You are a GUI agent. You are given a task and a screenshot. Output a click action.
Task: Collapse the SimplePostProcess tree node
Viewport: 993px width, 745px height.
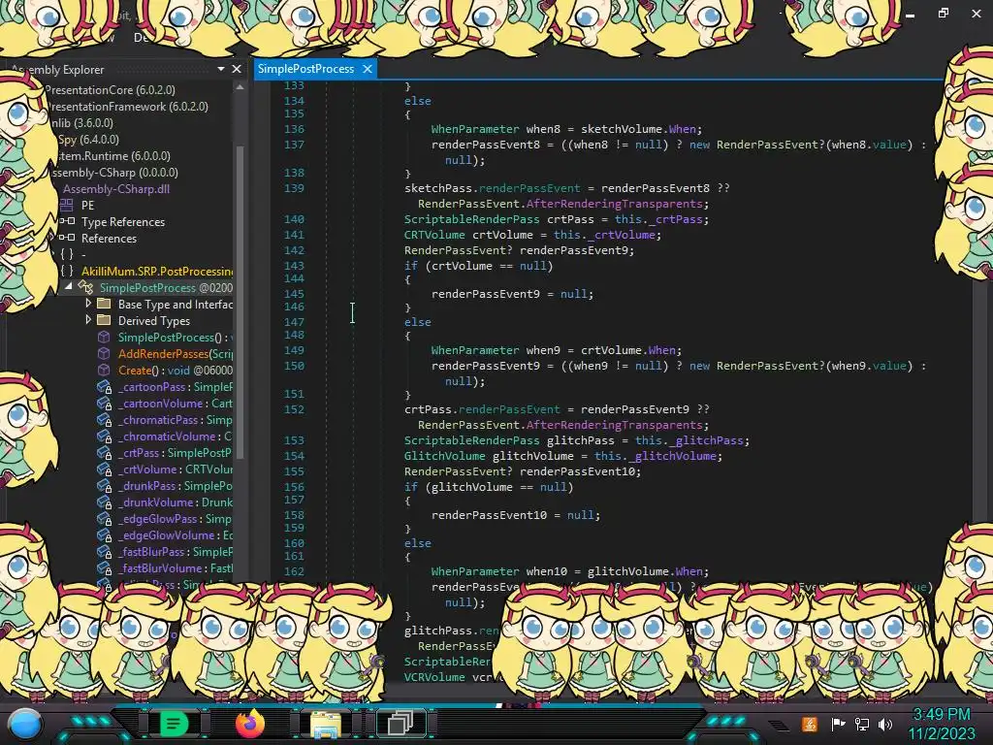(69, 287)
